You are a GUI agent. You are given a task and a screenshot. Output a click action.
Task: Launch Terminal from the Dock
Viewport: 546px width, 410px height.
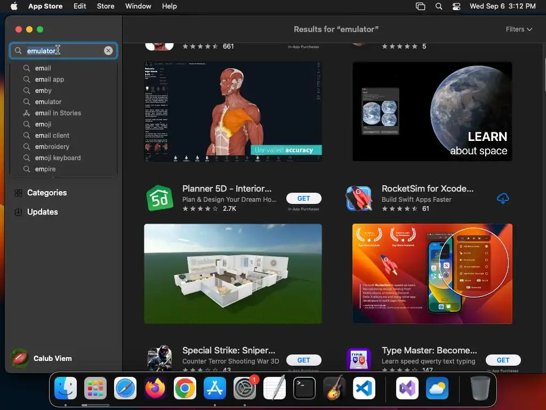304,388
